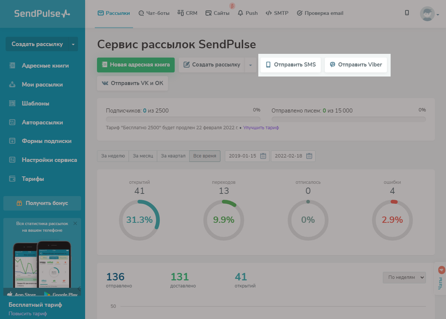Image resolution: width=446 pixels, height=319 pixels.
Task: Open the user avatar menu
Action: tap(429, 14)
